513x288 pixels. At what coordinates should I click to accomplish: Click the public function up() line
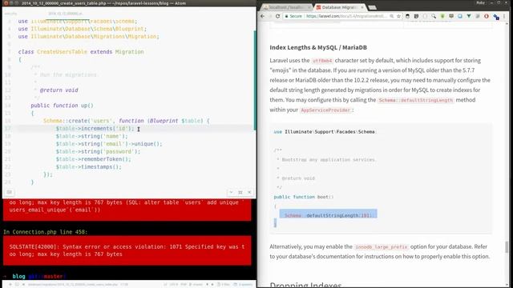coord(63,106)
